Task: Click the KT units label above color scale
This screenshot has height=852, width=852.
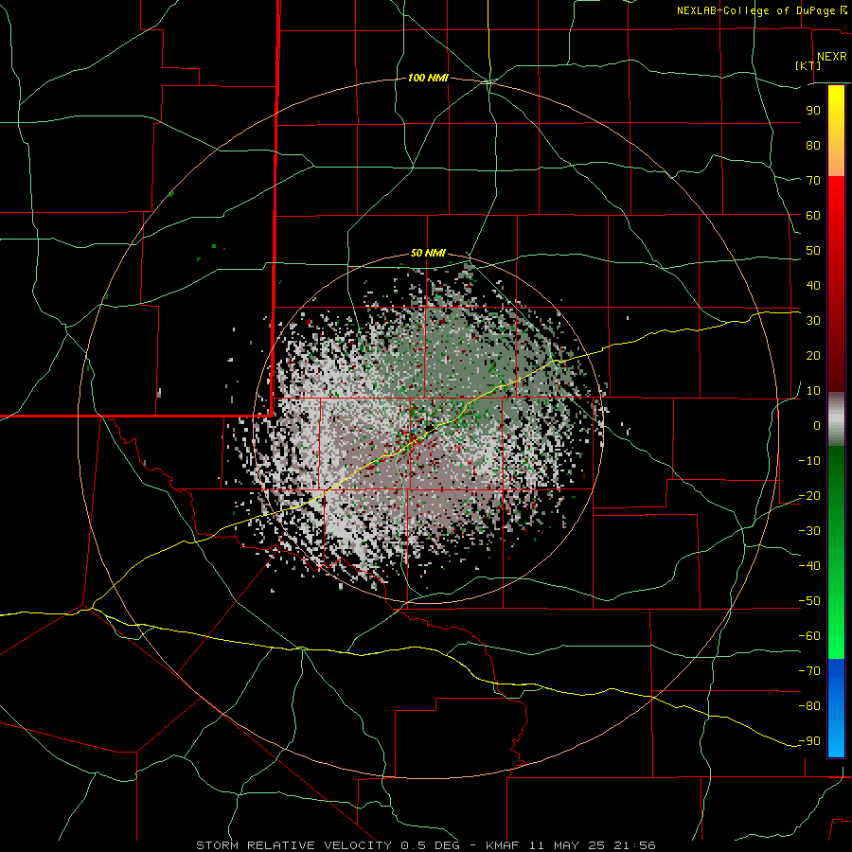Action: (808, 65)
